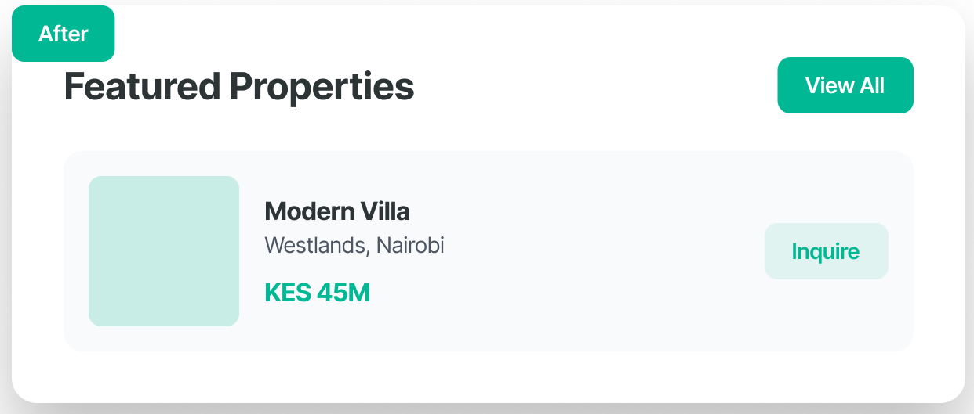This screenshot has height=414, width=974.
Task: Click the word View on green button
Action: [830, 85]
